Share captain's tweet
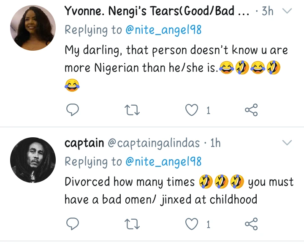Screen dimensions: 304x245 click(x=251, y=224)
